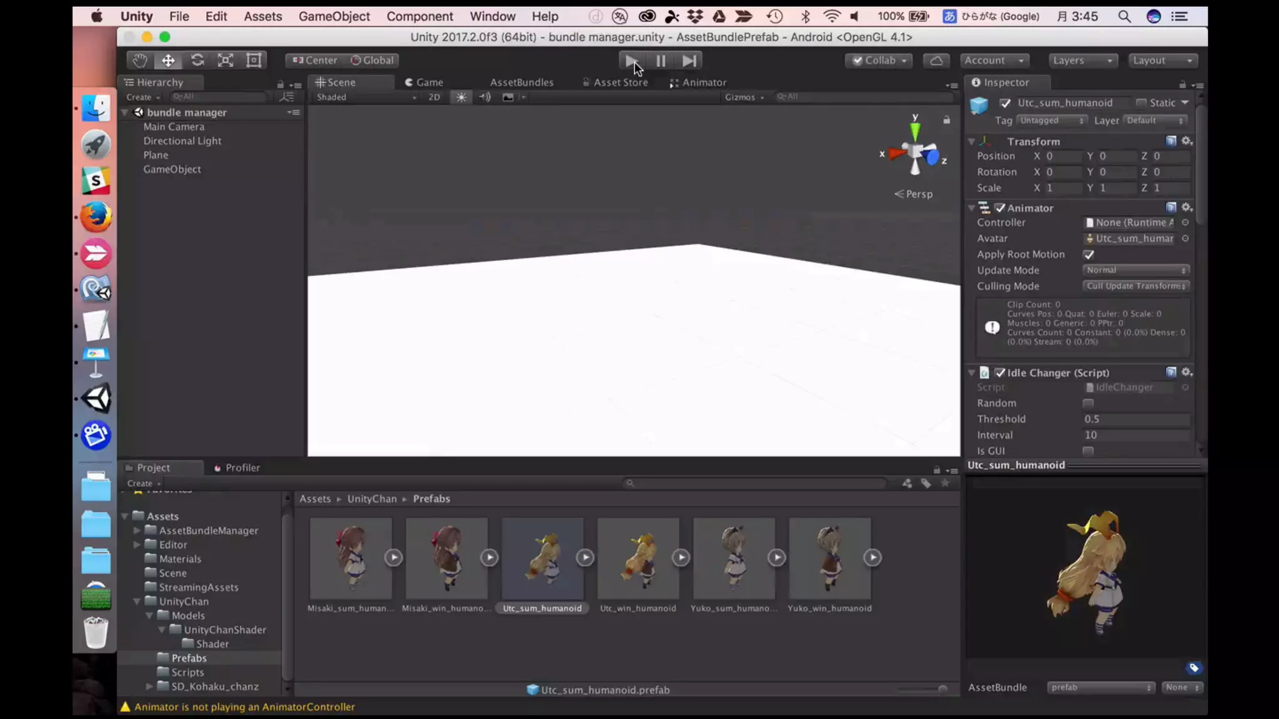This screenshot has width=1279, height=719.
Task: Enable the Random checkbox
Action: pos(1088,403)
